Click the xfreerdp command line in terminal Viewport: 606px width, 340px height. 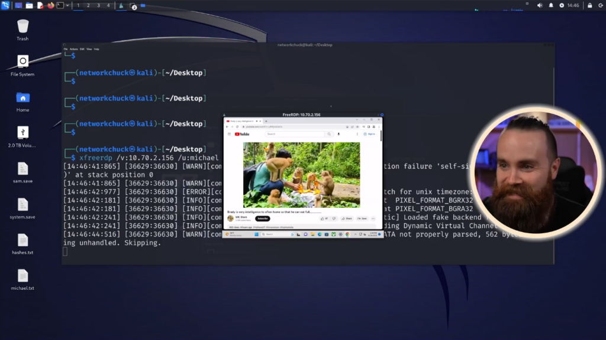pos(149,158)
